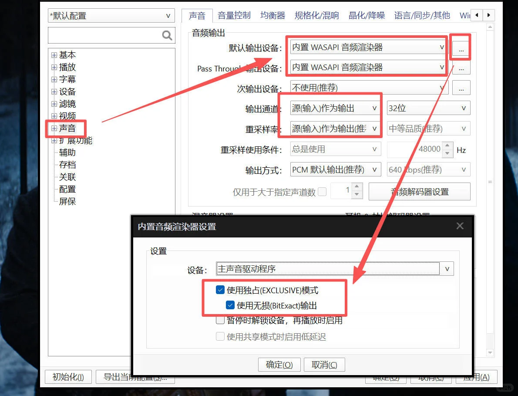Click the search magnifier icon
The height and width of the screenshot is (396, 518).
[x=167, y=36]
